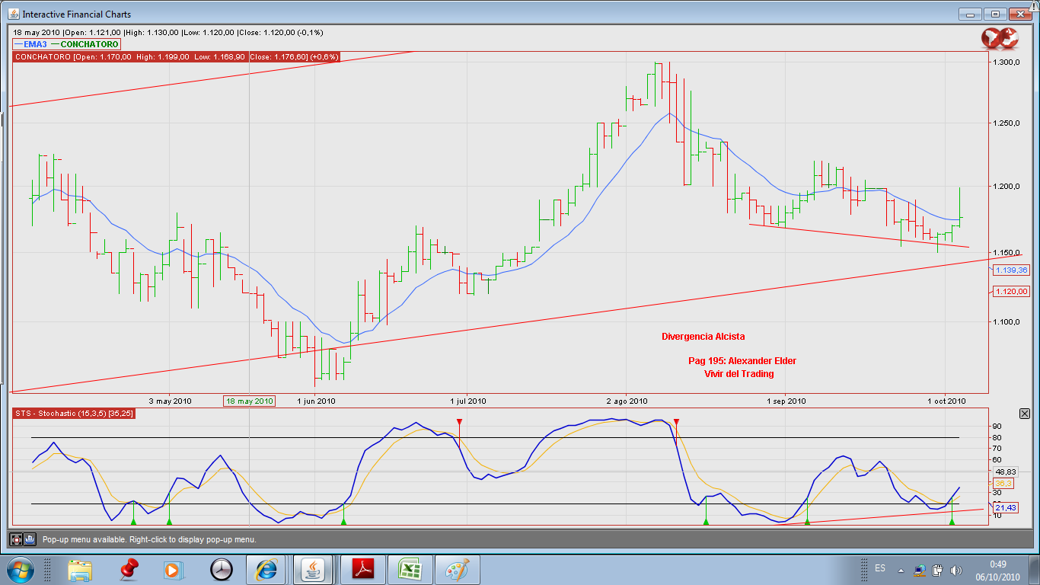Viewport: 1040px width, 585px height.
Task: Click the red globe logo icon
Action: pos(999,38)
